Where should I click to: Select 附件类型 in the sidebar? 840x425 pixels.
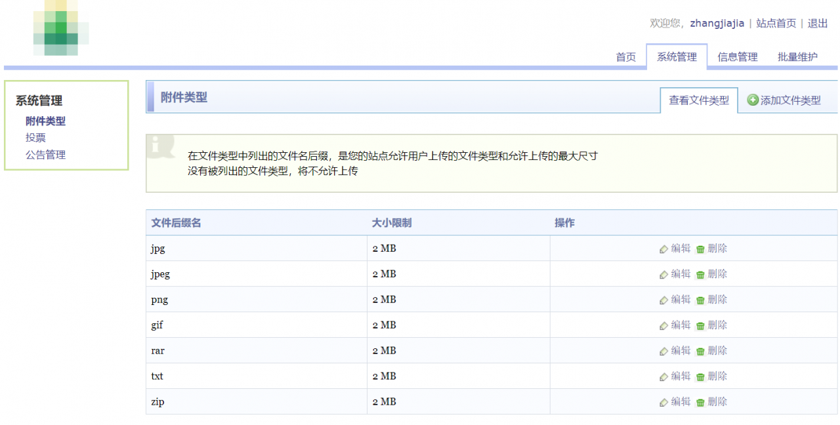point(45,121)
